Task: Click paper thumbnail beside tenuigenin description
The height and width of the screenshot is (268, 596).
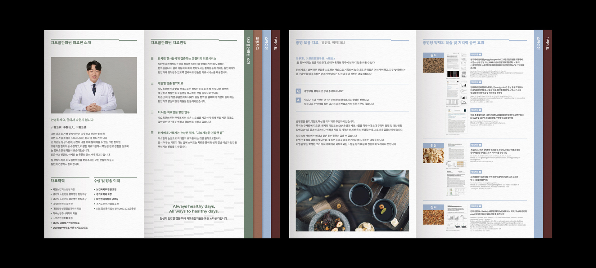Action: [457, 93]
